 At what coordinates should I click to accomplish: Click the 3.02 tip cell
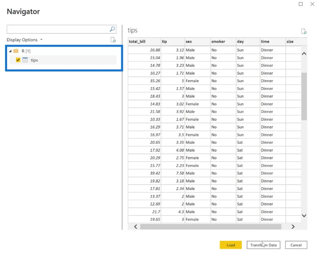point(173,104)
